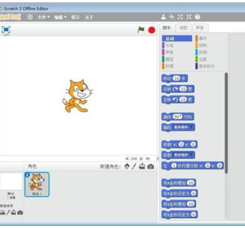Click the Scratch logo in the menu bar
Screen dimensions: 245x228
pyautogui.click(x=10, y=17)
